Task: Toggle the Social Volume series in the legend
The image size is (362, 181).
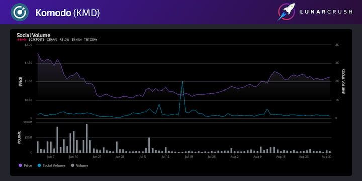Action: [x=51, y=165]
